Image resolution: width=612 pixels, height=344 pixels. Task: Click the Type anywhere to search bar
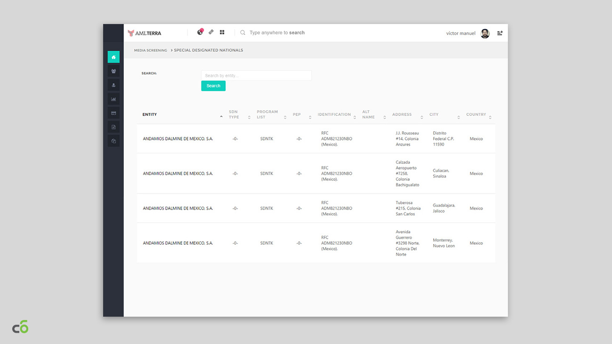click(x=277, y=33)
